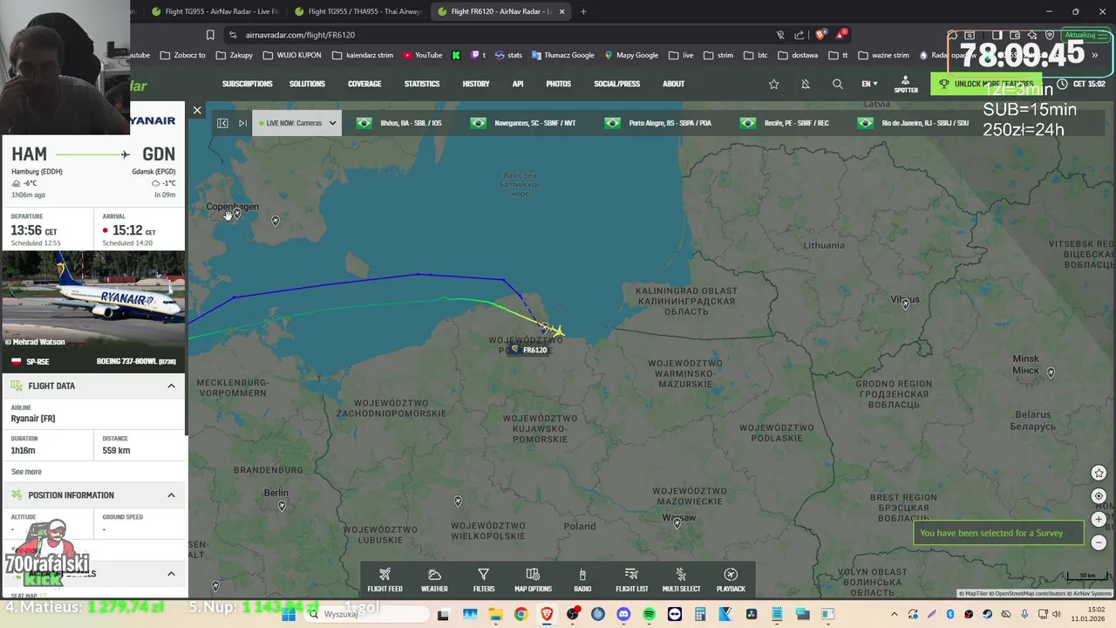Open the Rio de Janeiro, RJ camera link

914,123
